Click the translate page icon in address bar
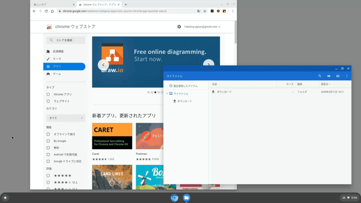The height and width of the screenshot is (203, 361). (199, 11)
